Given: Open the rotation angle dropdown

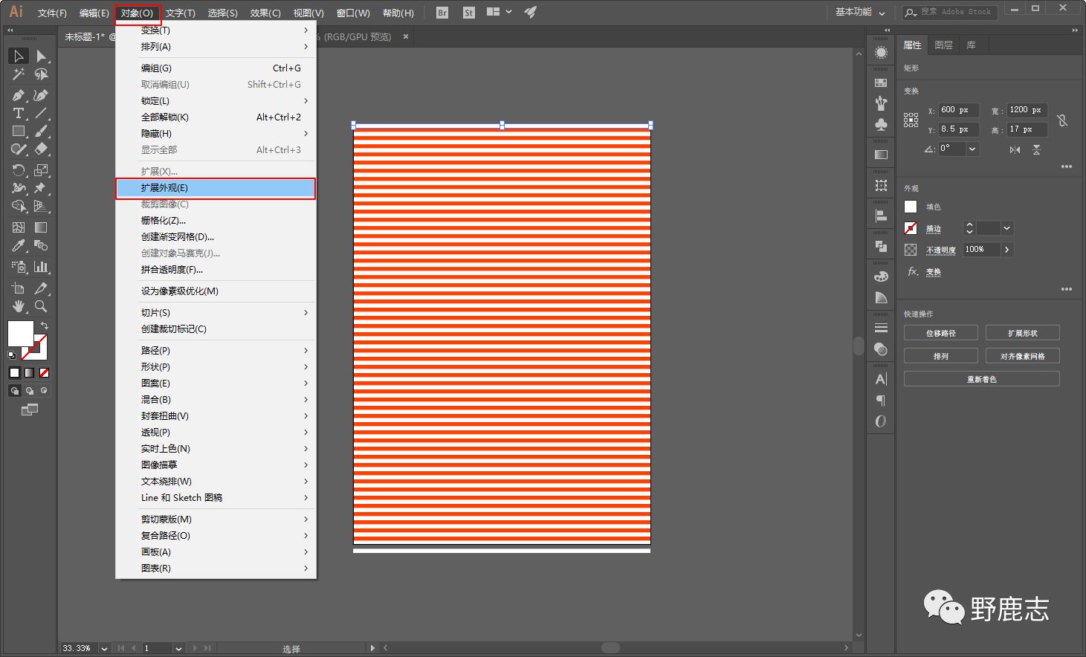Looking at the screenshot, I should [x=972, y=149].
